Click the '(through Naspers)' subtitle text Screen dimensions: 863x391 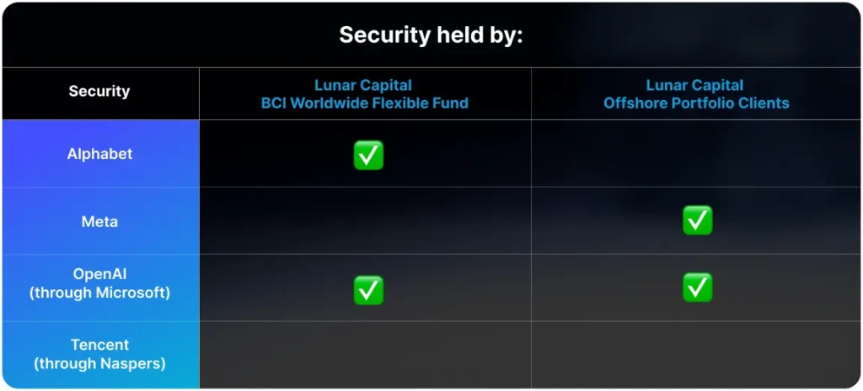tap(99, 363)
